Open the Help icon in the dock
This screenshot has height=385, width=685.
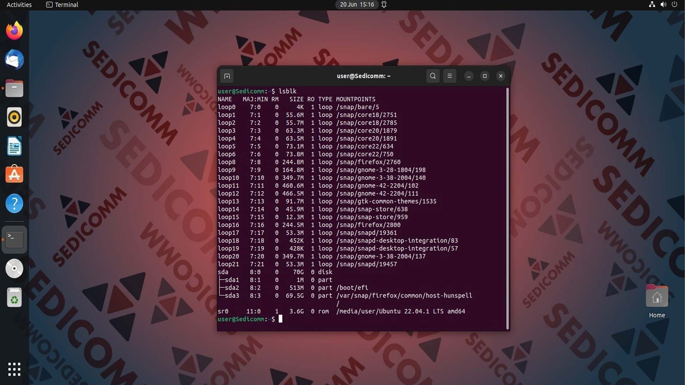point(14,204)
